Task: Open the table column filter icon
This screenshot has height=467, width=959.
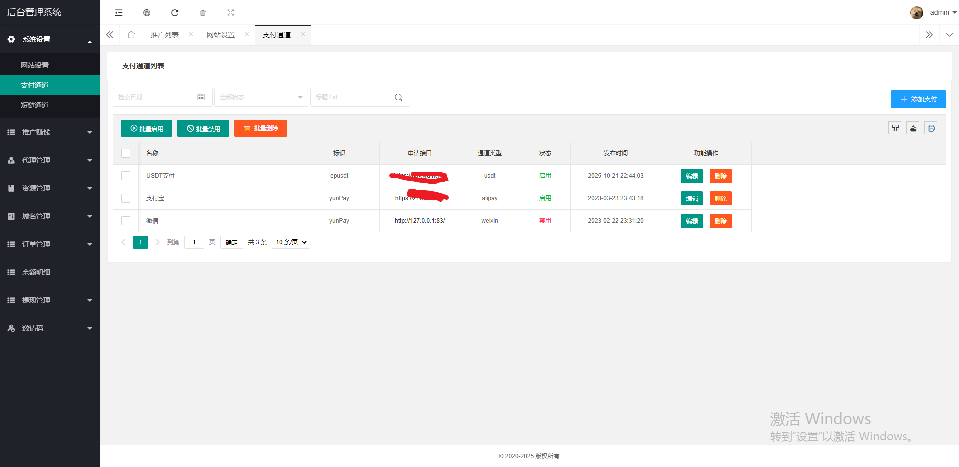Action: click(895, 128)
